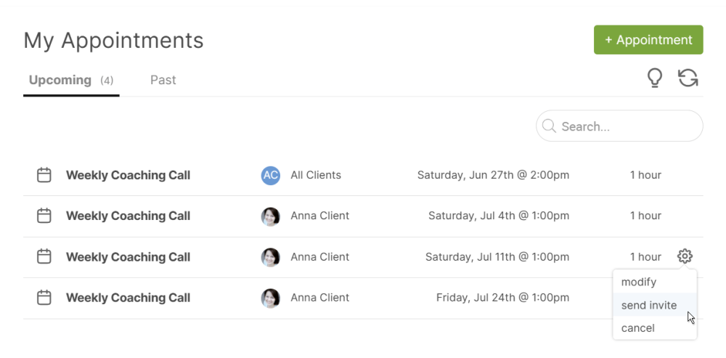726x358 pixels.
Task: Click the All Clients name
Action: (x=316, y=175)
